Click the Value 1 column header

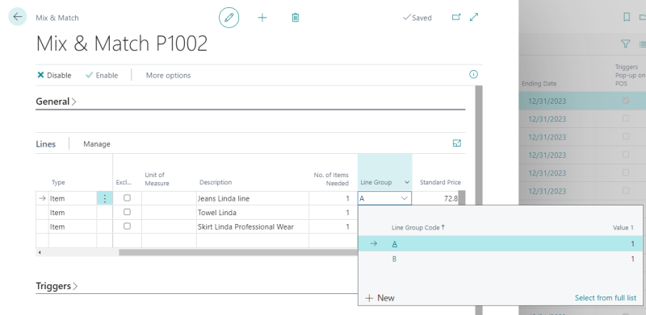point(623,227)
